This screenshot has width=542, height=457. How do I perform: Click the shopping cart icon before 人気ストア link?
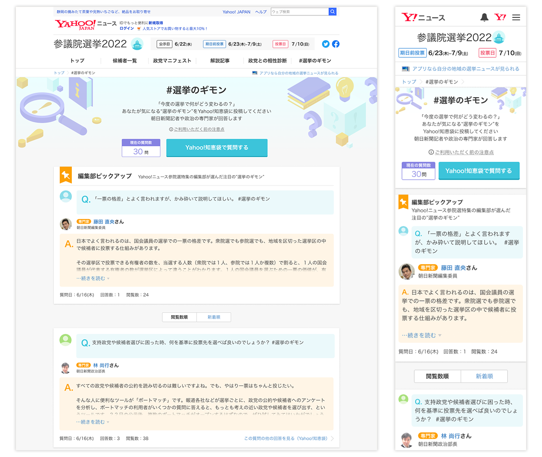coord(139,29)
